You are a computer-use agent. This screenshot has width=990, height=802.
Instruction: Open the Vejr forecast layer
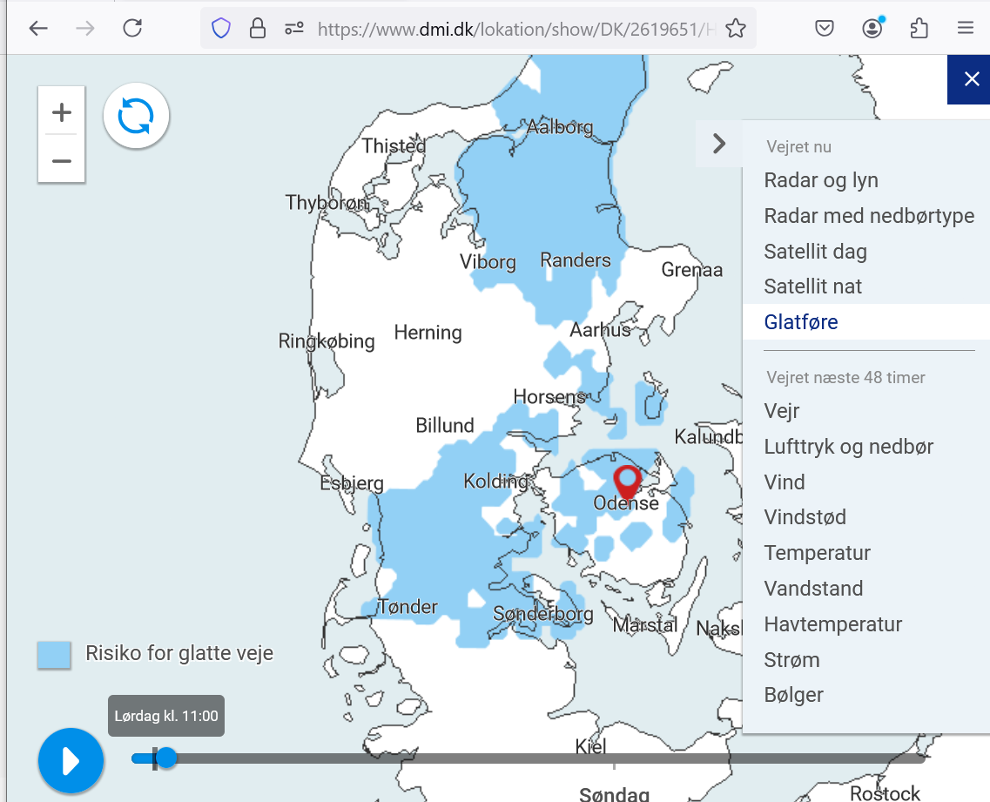(x=782, y=411)
